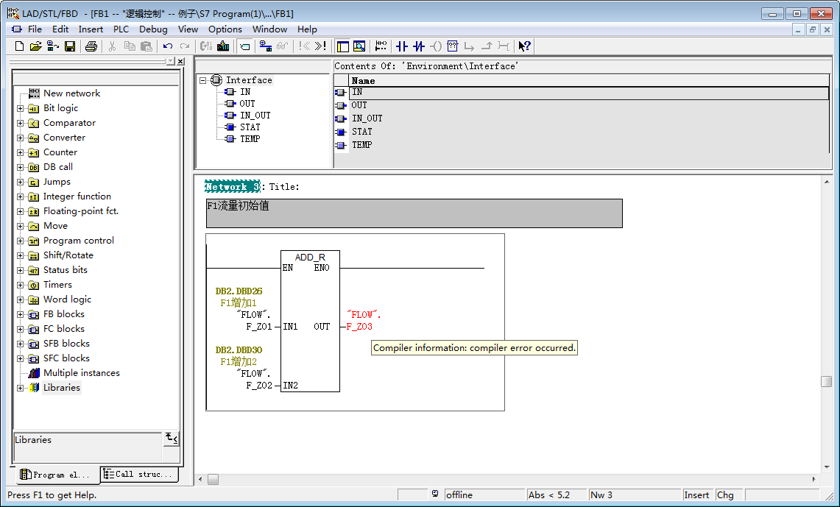The width and height of the screenshot is (840, 507).
Task: Insert a normally open contact
Action: pos(401,46)
